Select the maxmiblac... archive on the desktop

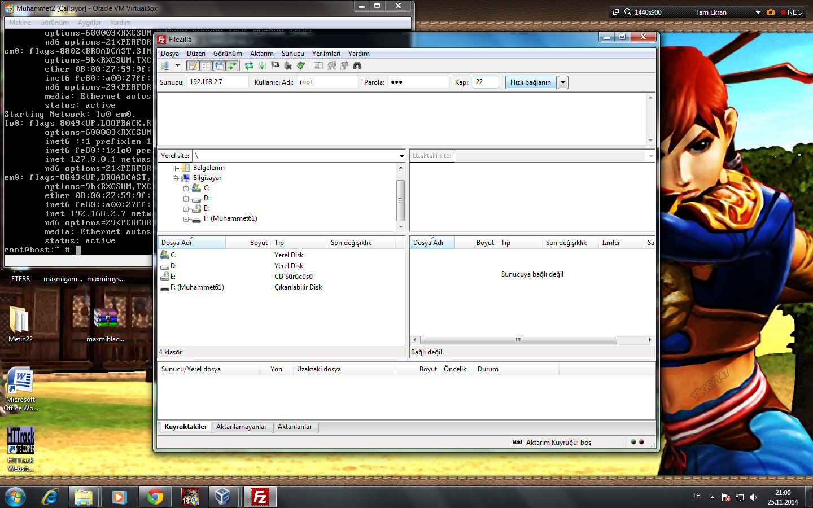point(106,324)
